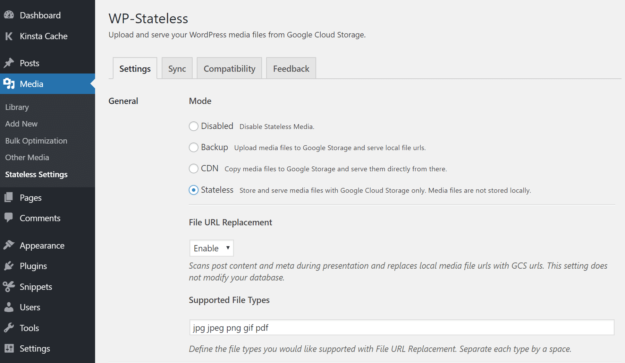Open the Compatibility tab
The image size is (625, 363).
pyautogui.click(x=229, y=68)
